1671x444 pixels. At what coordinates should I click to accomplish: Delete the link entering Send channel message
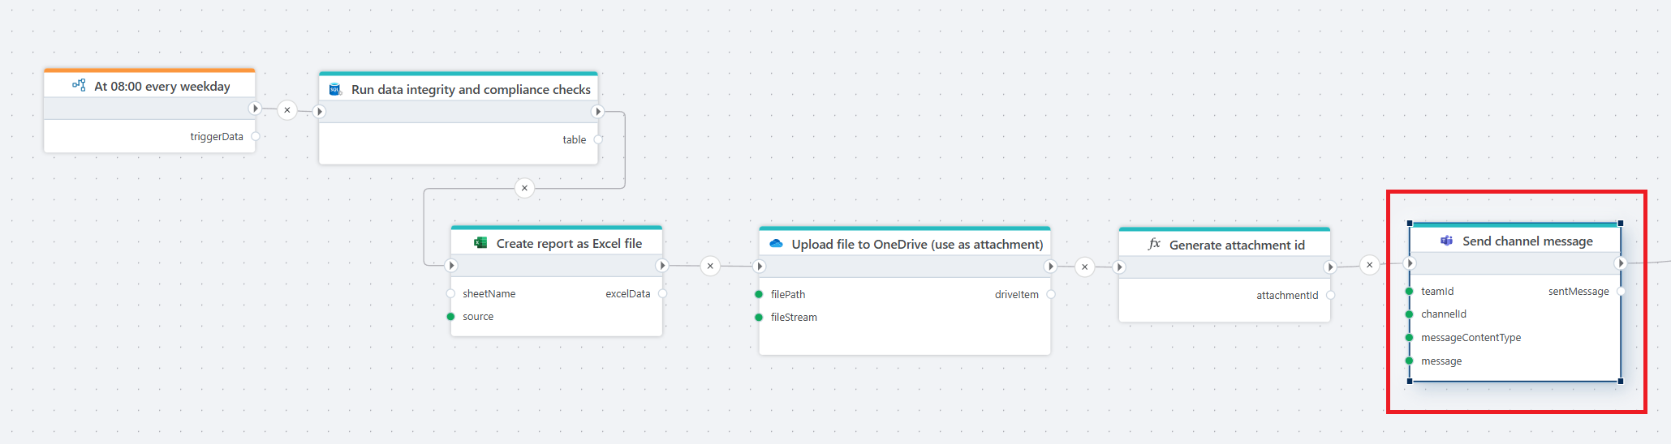point(1369,265)
